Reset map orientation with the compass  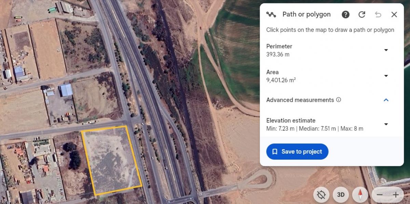(x=360, y=195)
